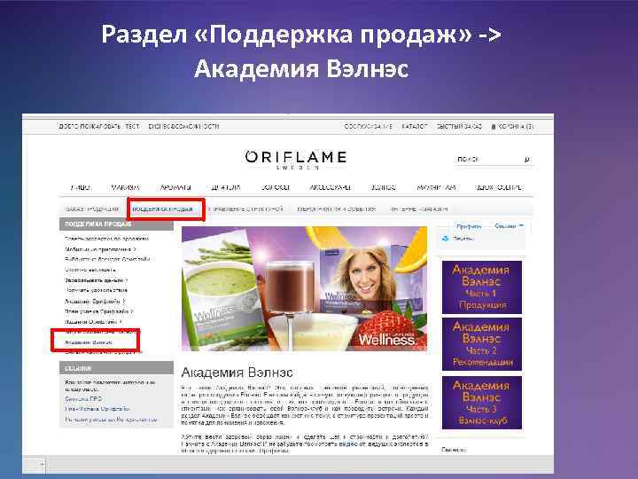Click the print icon beside Печать
The height and width of the screenshot is (479, 638).
(x=446, y=239)
